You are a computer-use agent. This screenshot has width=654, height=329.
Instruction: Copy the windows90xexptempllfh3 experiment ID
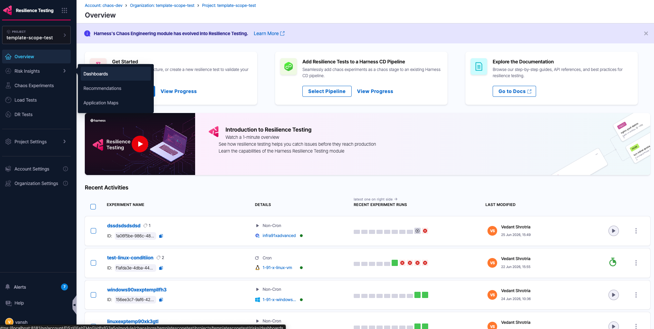coord(161,300)
